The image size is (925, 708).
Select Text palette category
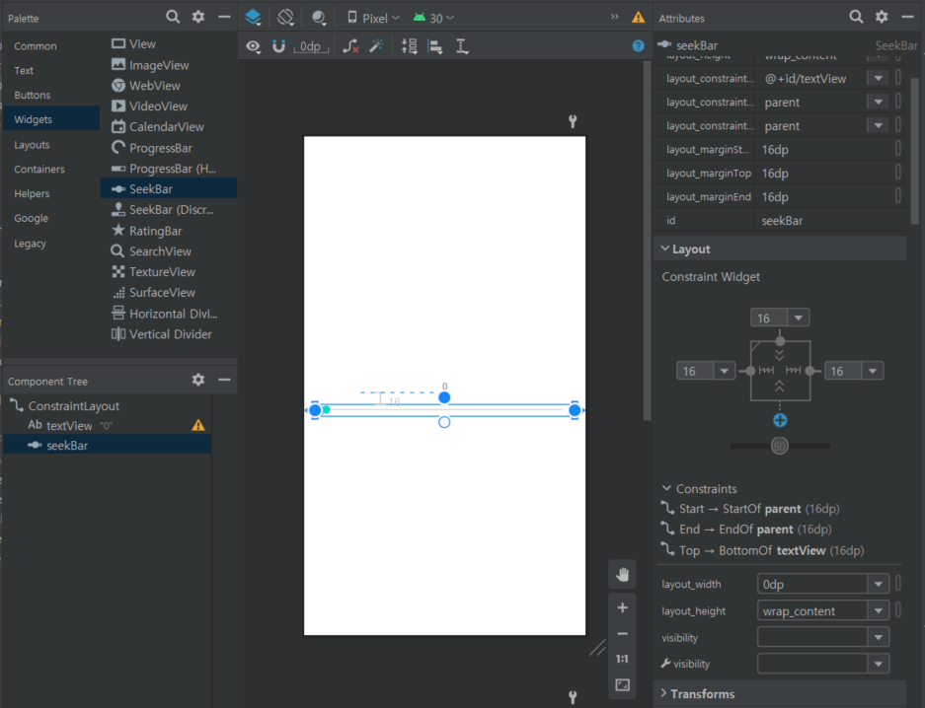click(24, 71)
